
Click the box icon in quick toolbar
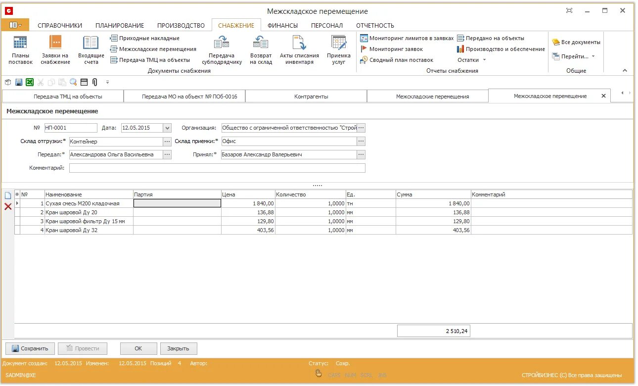pyautogui.click(x=8, y=82)
